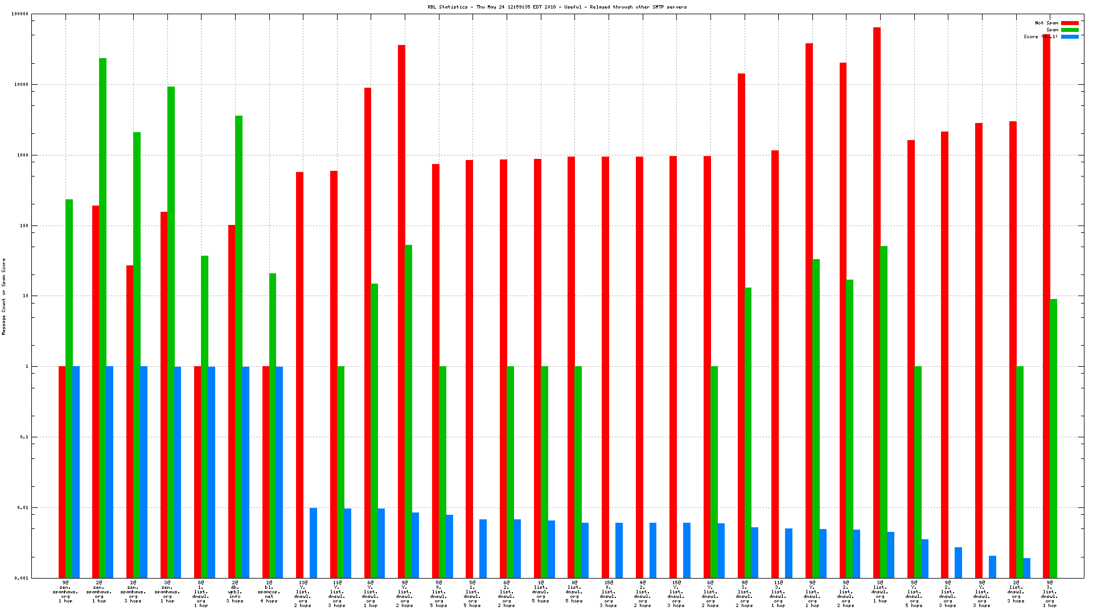Image resolution: width=1093 pixels, height=615 pixels.
Task: Click the green Spam legend swatch
Action: pos(1070,30)
